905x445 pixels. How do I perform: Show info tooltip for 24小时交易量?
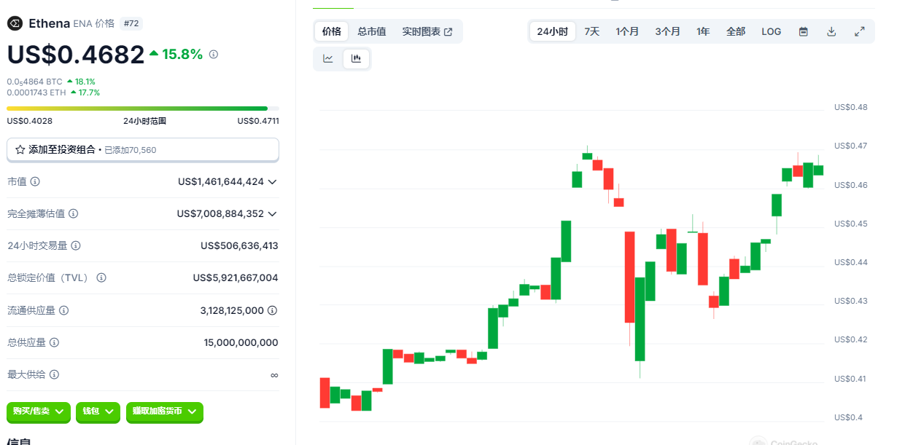tap(76, 245)
